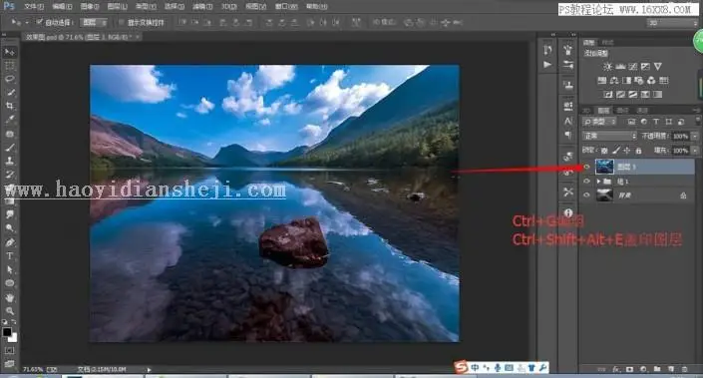Hide the background layer
703x378 pixels.
coord(586,195)
